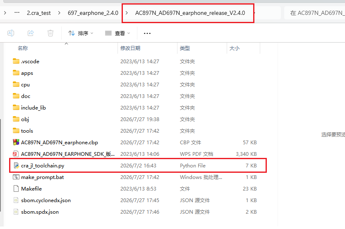Screen dimensions: 345x229
Task: Select the file name Makefile
Action: [31, 189]
